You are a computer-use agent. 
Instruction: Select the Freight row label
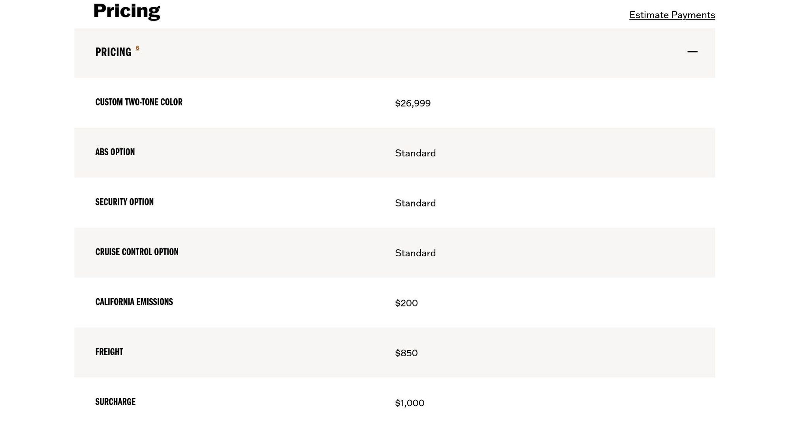(109, 352)
